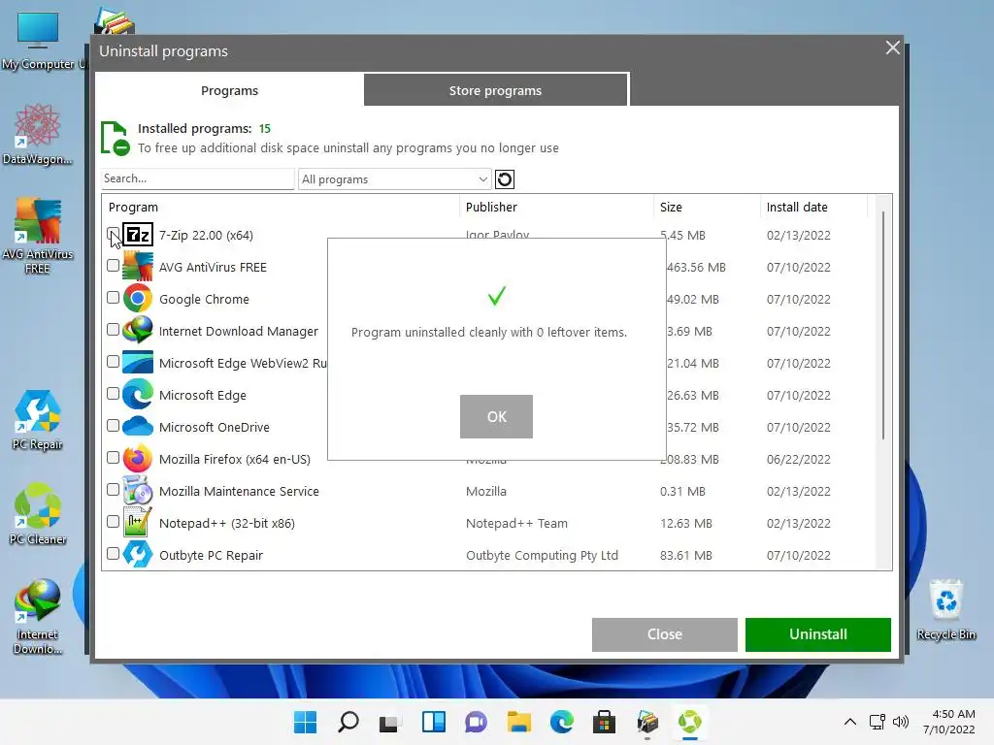Click the Google Chrome icon in list
The width and height of the screenshot is (994, 745).
(138, 299)
